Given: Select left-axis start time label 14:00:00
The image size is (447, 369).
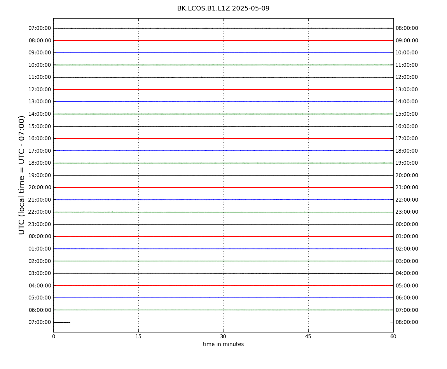Looking at the screenshot, I should [x=40, y=114].
